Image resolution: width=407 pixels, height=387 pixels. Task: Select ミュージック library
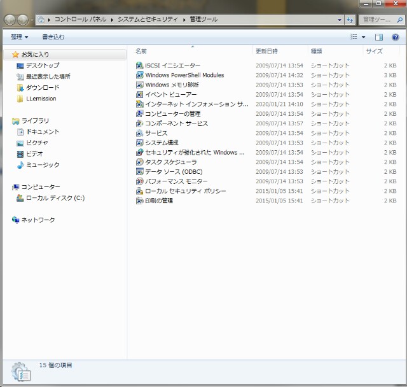click(x=43, y=165)
